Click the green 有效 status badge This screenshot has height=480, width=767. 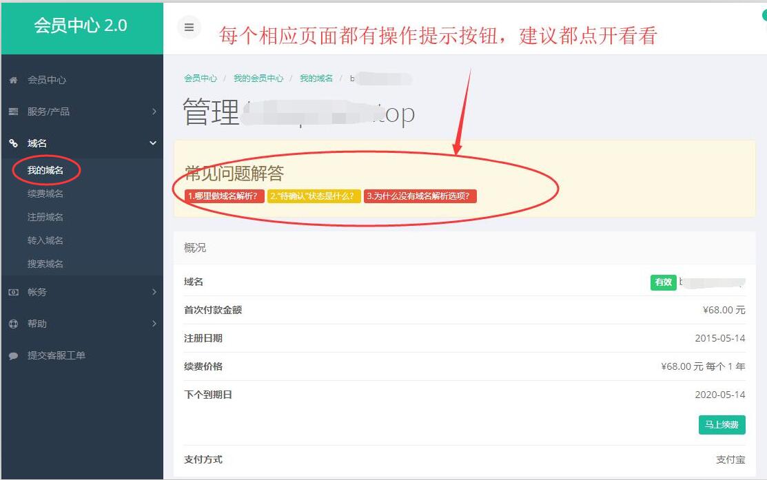pyautogui.click(x=664, y=282)
